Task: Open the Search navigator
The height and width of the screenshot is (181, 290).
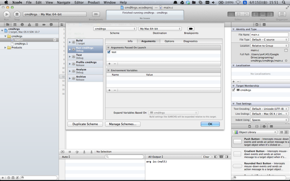Action: click(22, 25)
